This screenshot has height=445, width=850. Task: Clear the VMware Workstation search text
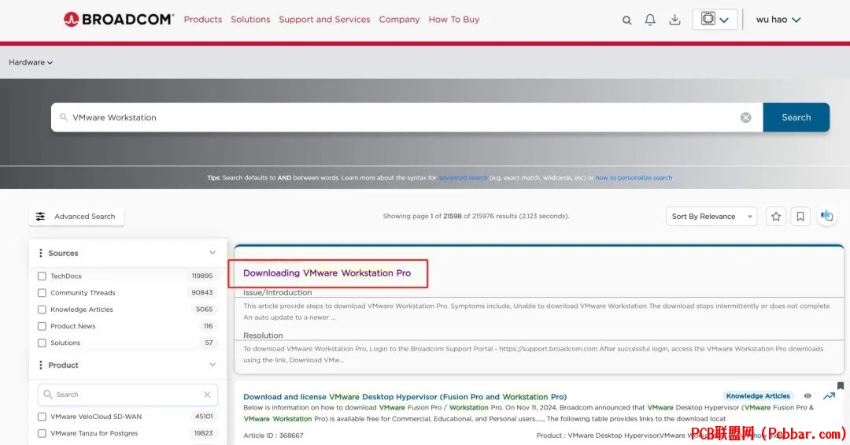(746, 118)
